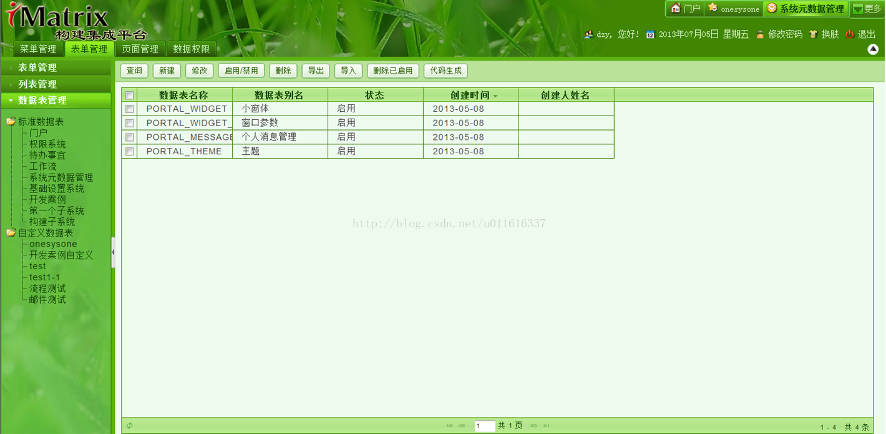Select 开发案例自定义 tree node
The height and width of the screenshot is (434, 886).
pos(61,255)
